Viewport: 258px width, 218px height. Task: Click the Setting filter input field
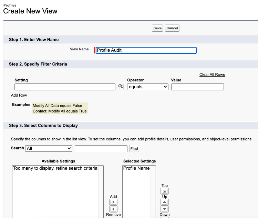point(65,87)
